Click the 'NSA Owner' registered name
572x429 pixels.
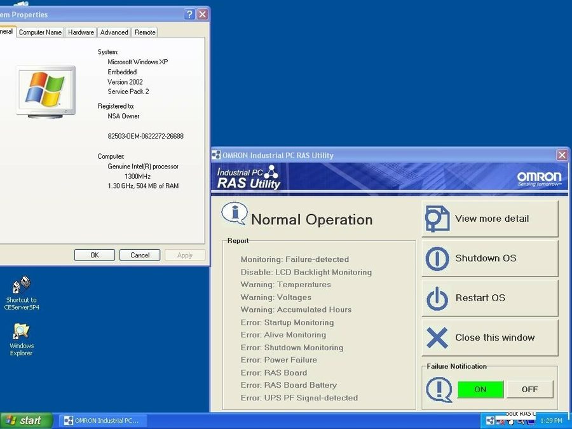(123, 116)
